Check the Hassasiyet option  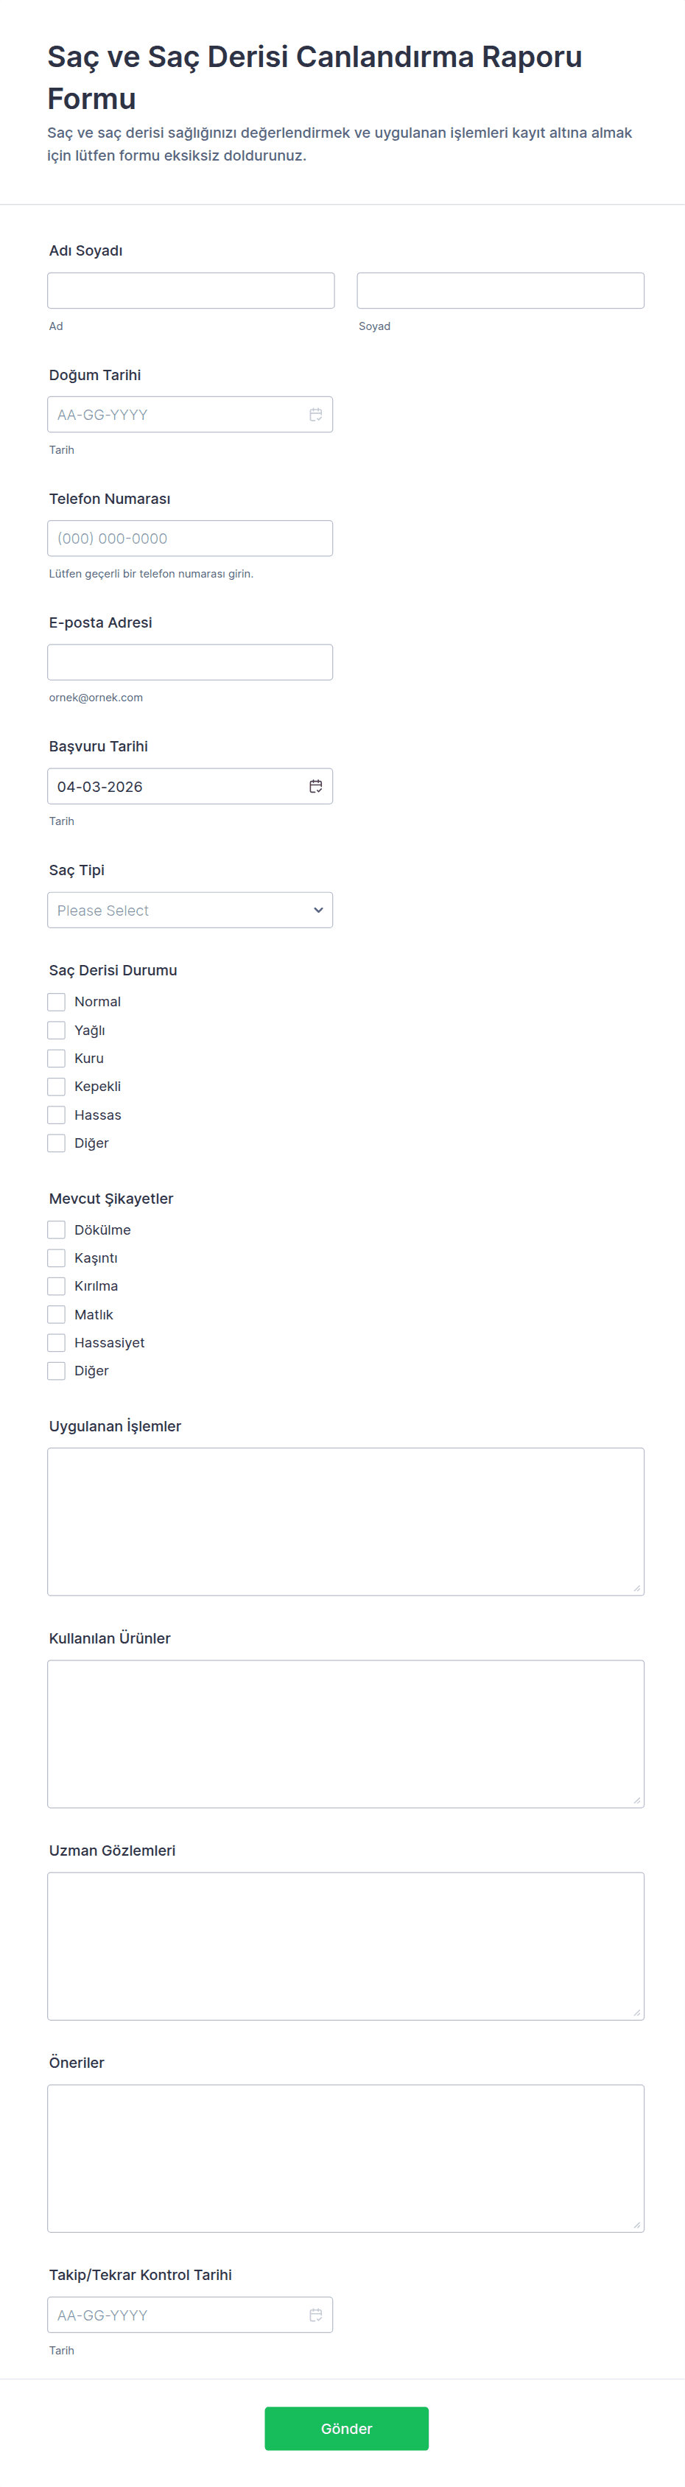coord(57,1343)
